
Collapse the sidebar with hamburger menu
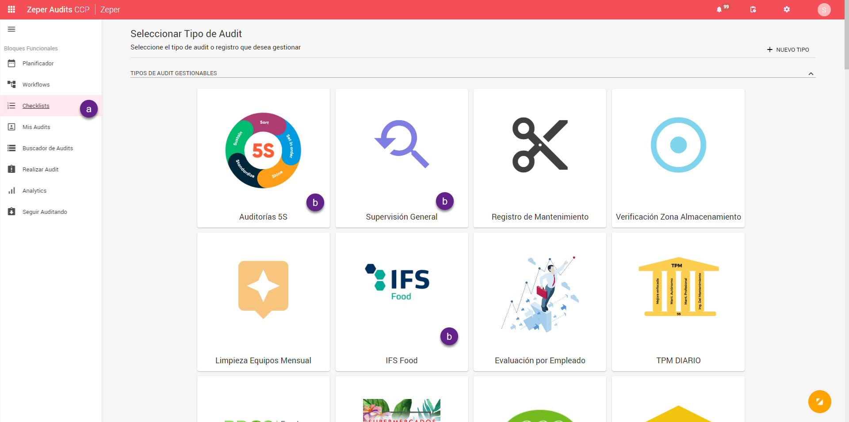[11, 29]
